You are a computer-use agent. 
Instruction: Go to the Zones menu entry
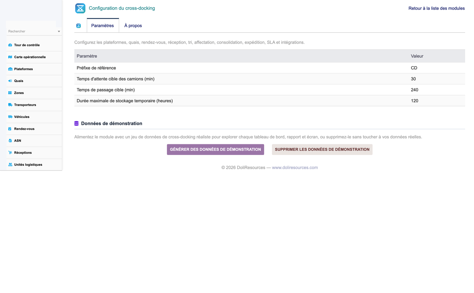coord(19,93)
